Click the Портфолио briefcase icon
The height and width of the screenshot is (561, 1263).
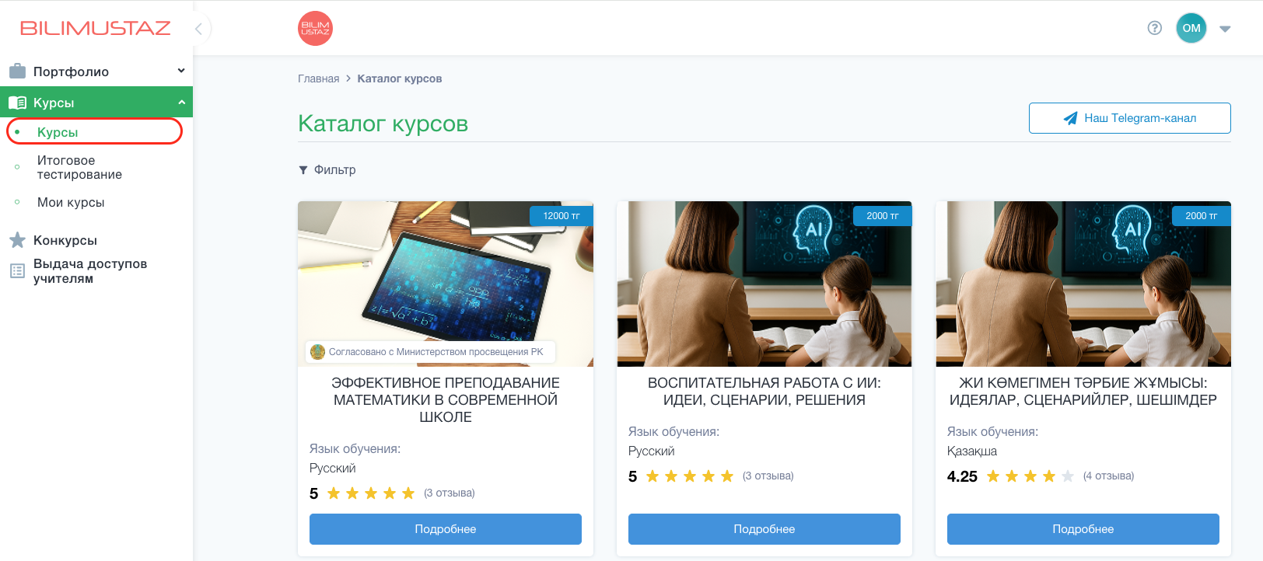tap(17, 71)
